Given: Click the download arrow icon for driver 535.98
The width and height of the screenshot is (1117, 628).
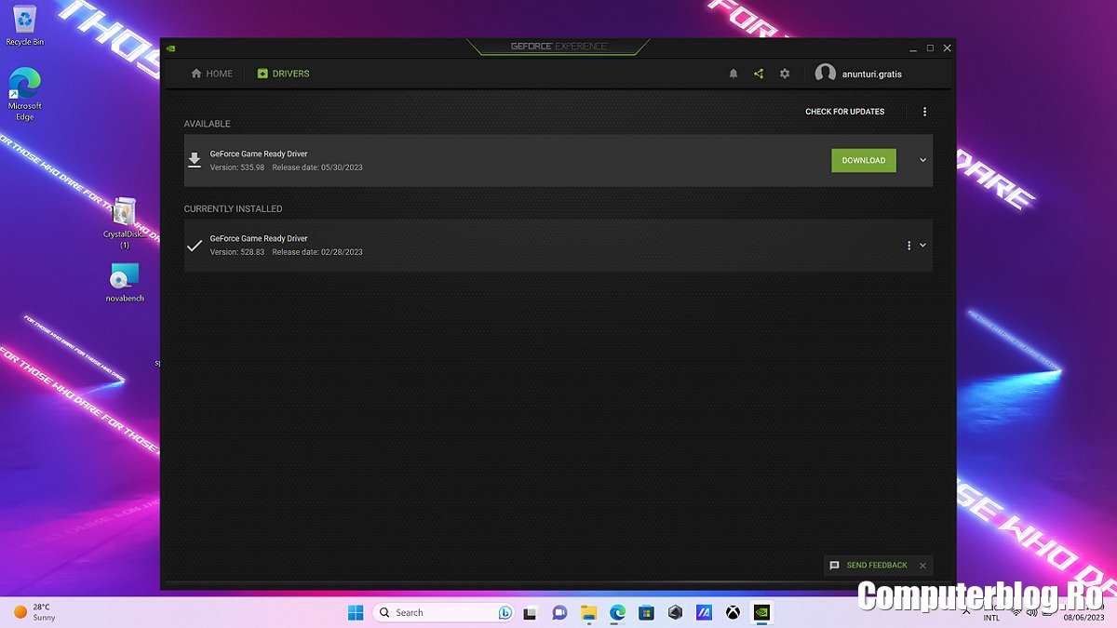Looking at the screenshot, I should (195, 160).
